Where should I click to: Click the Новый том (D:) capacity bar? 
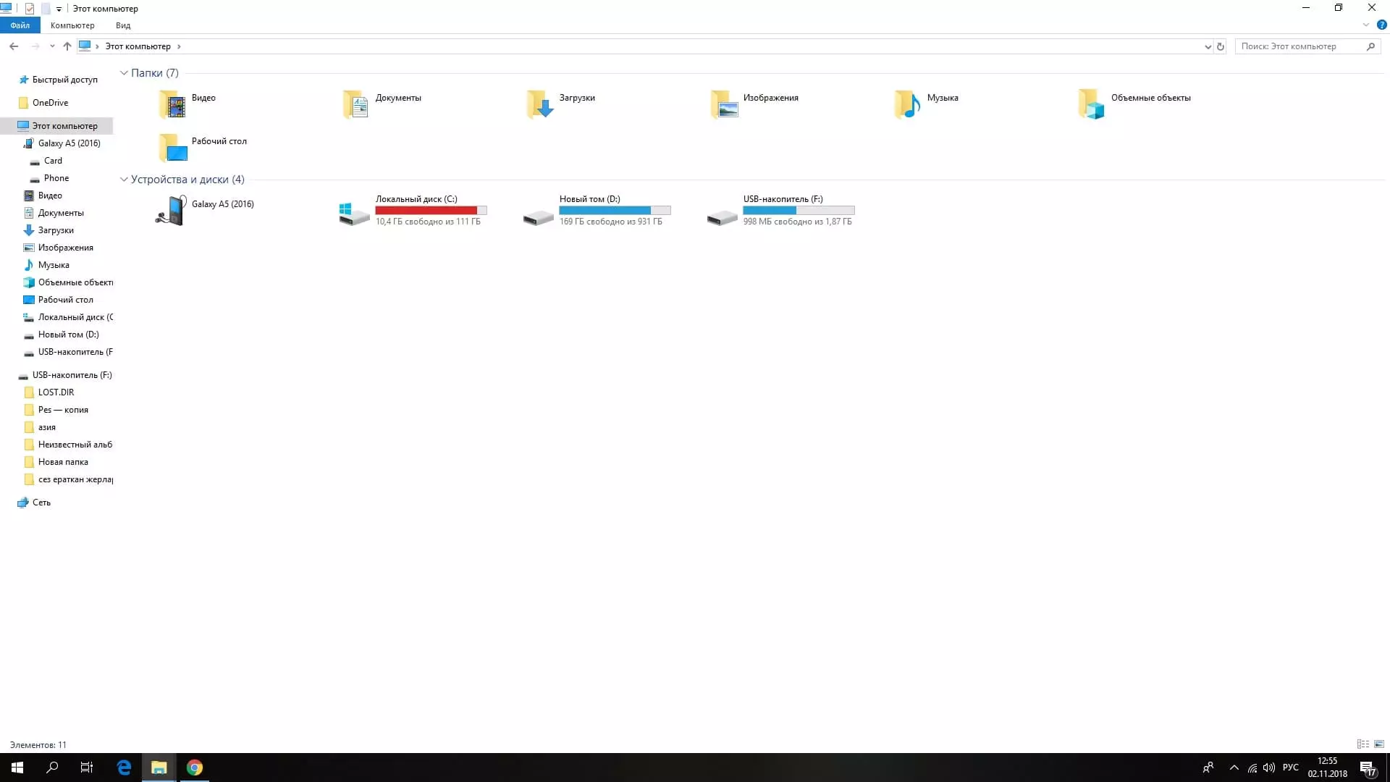click(x=615, y=211)
